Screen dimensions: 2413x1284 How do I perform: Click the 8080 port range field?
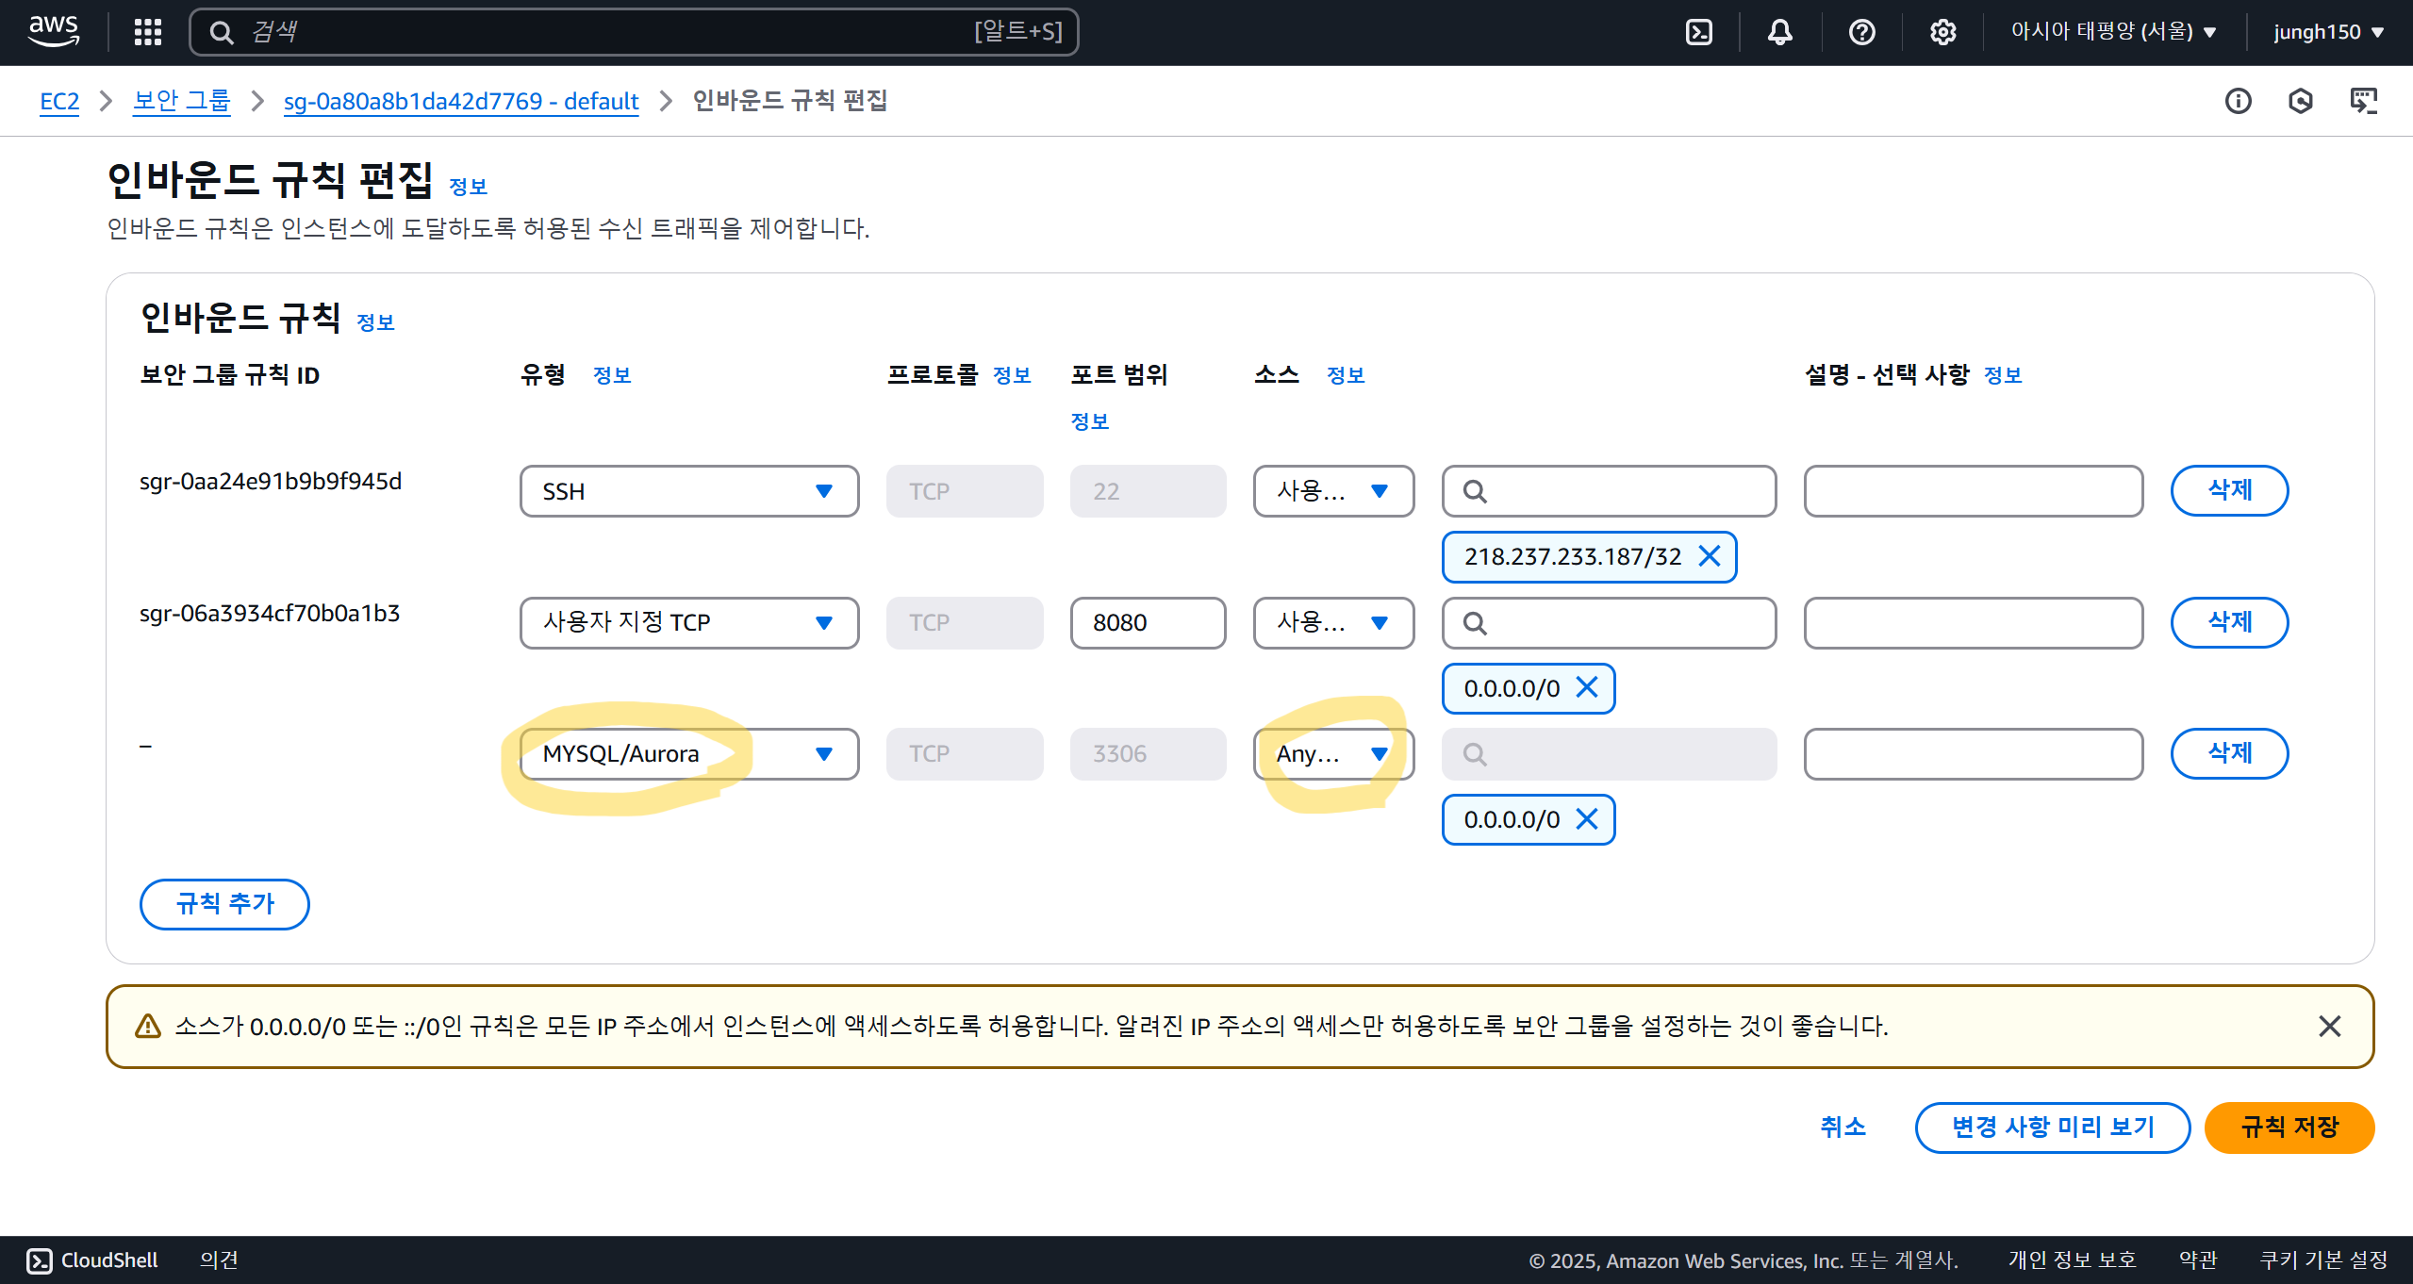coord(1148,622)
